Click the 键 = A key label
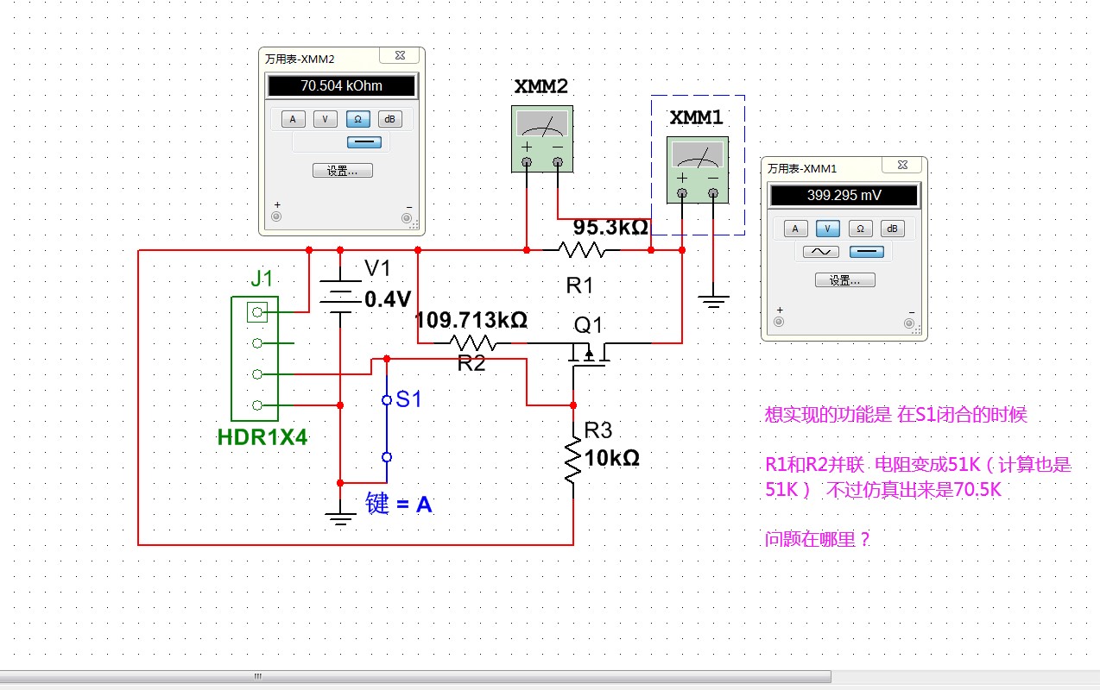 (399, 505)
